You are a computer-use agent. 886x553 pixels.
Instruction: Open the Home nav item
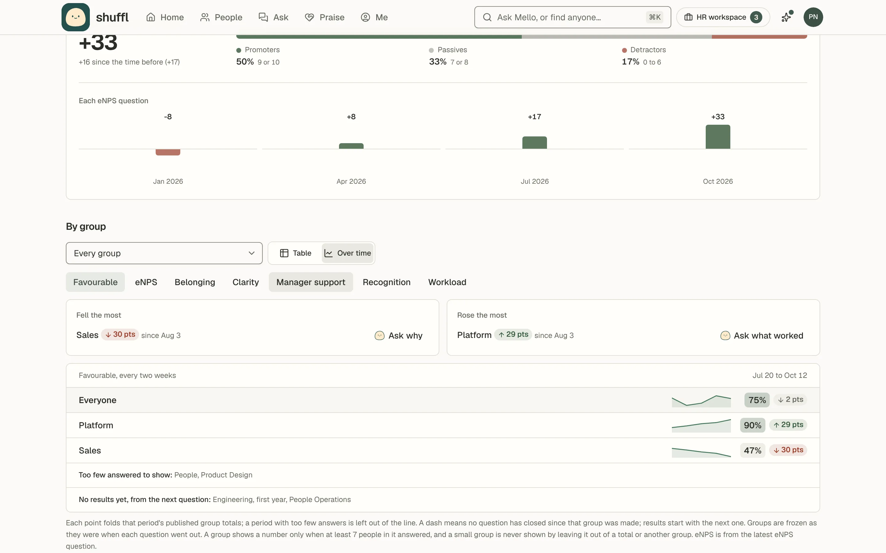[165, 17]
